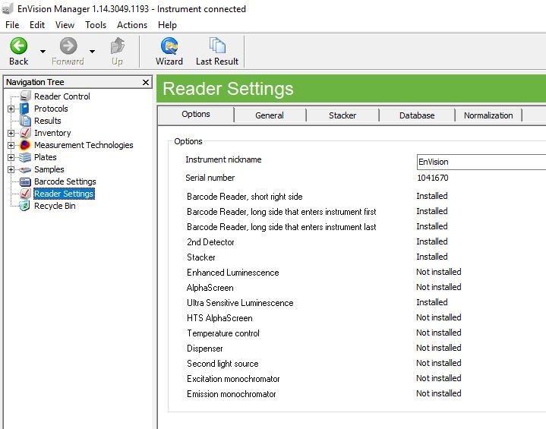The width and height of the screenshot is (546, 429).
Task: Open the Back history dropdown arrow
Action: point(42,52)
